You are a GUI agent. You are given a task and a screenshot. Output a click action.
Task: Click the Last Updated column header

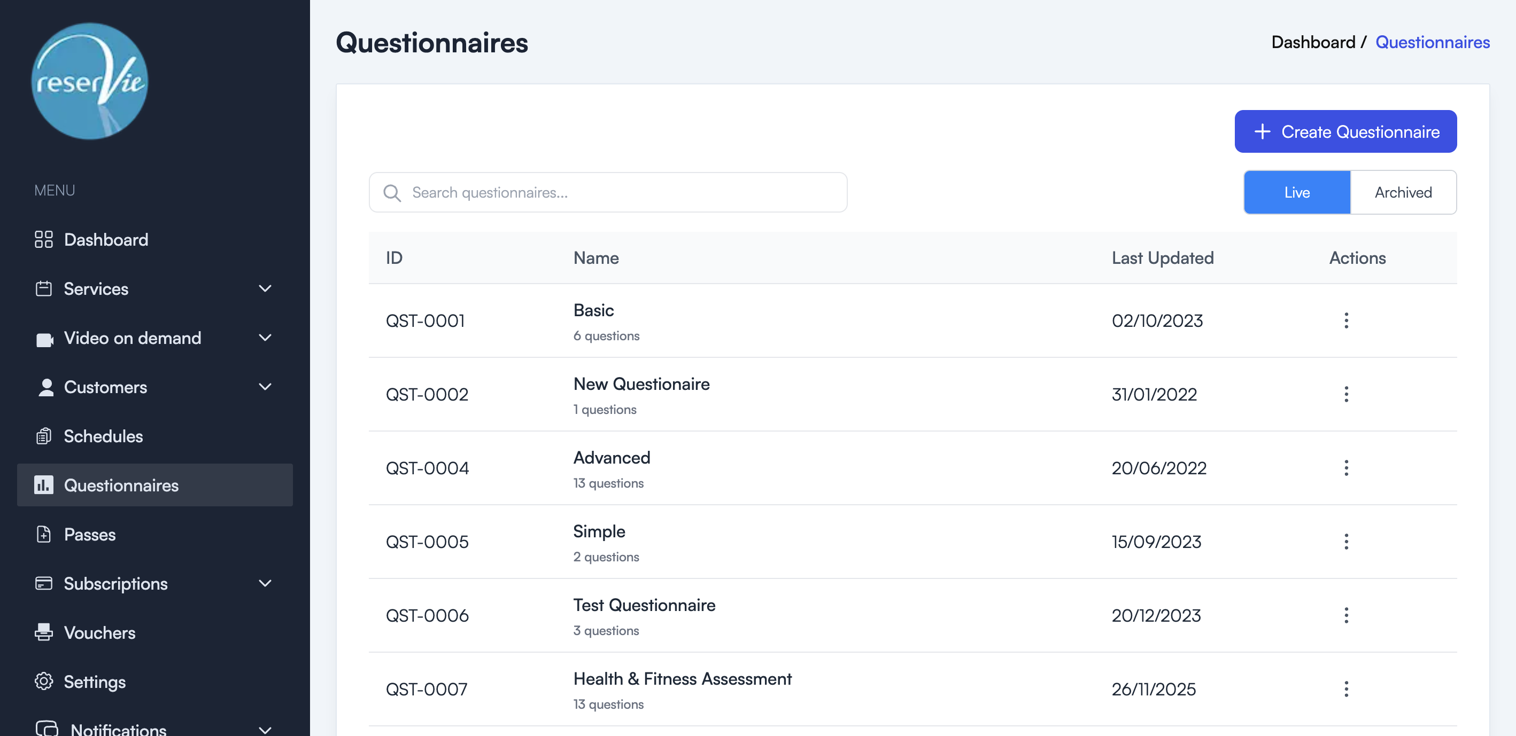[1162, 257]
